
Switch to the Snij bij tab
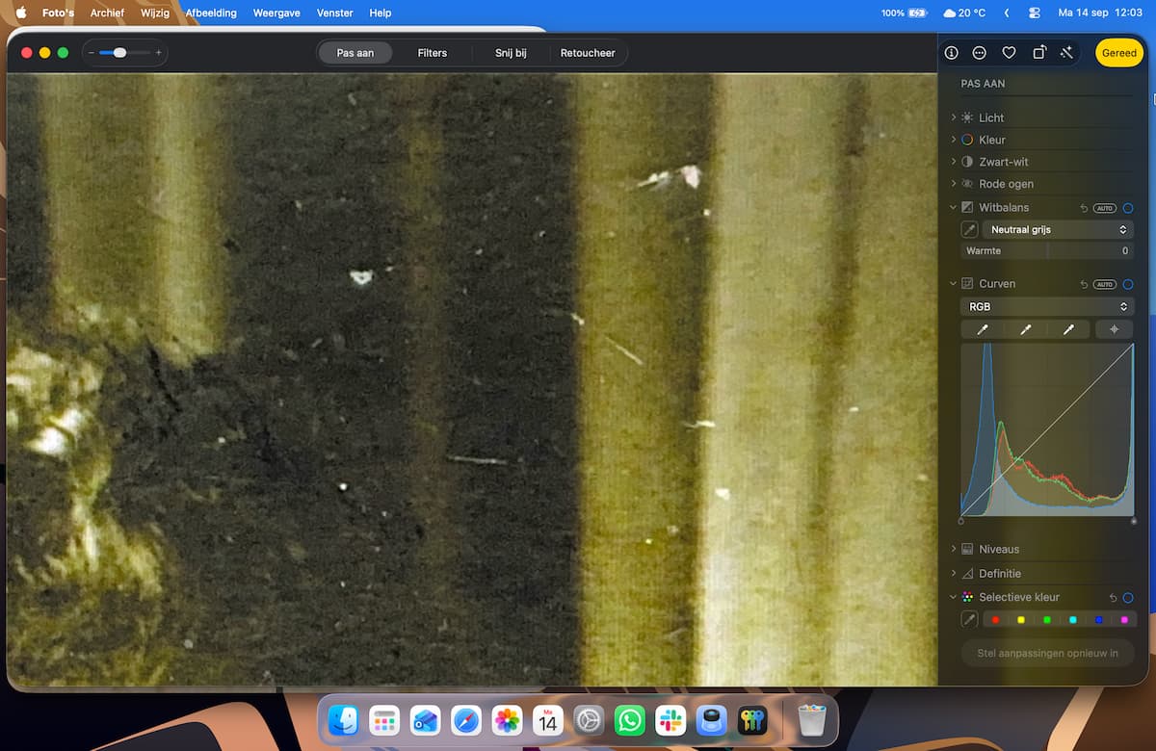(511, 53)
